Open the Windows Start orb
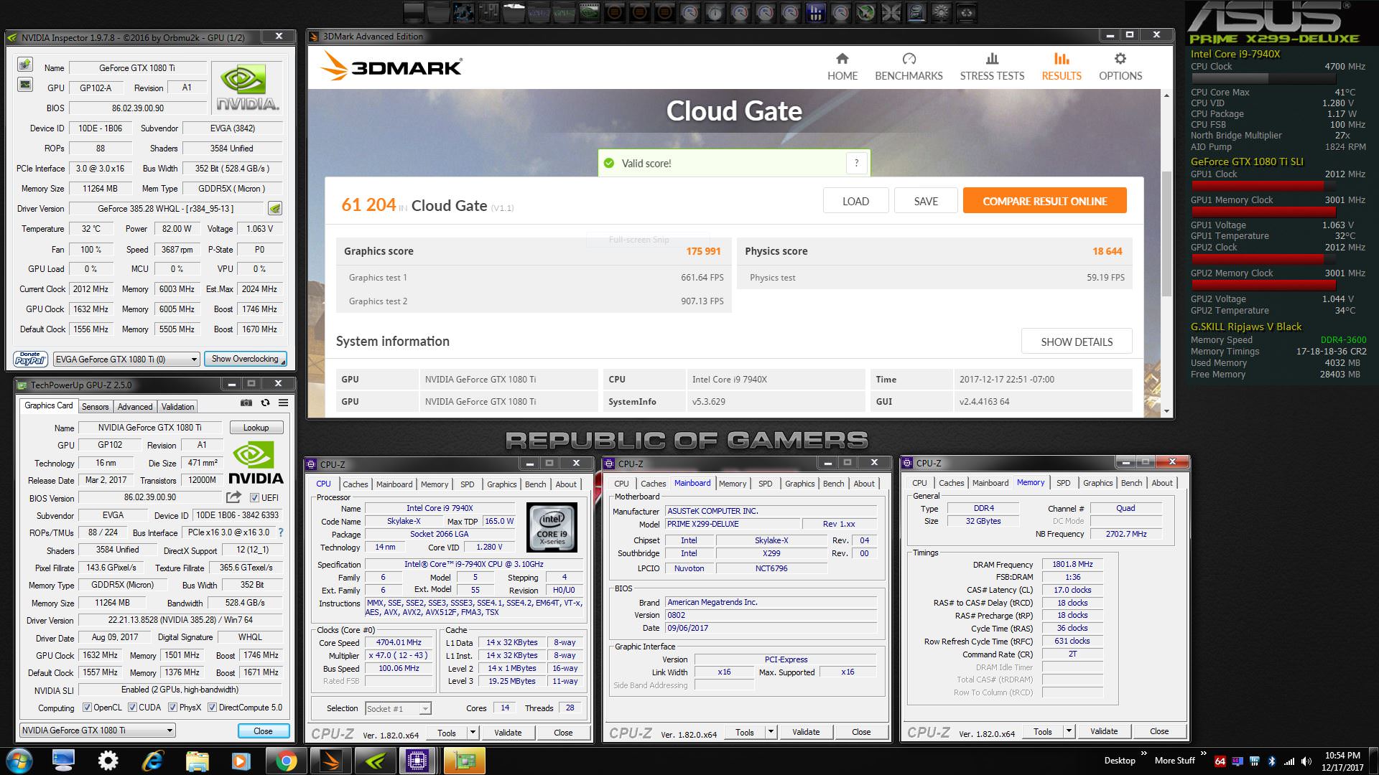Screen dimensions: 1379x775 click(x=19, y=761)
